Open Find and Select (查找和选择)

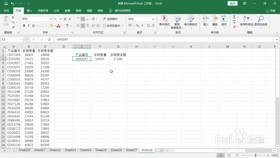tap(261, 22)
